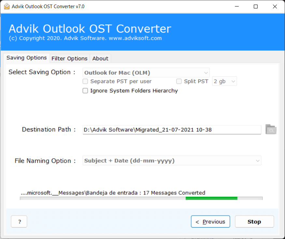Image resolution: width=285 pixels, height=239 pixels.
Task: Click the File Naming Option label
Action: [x=45, y=161]
